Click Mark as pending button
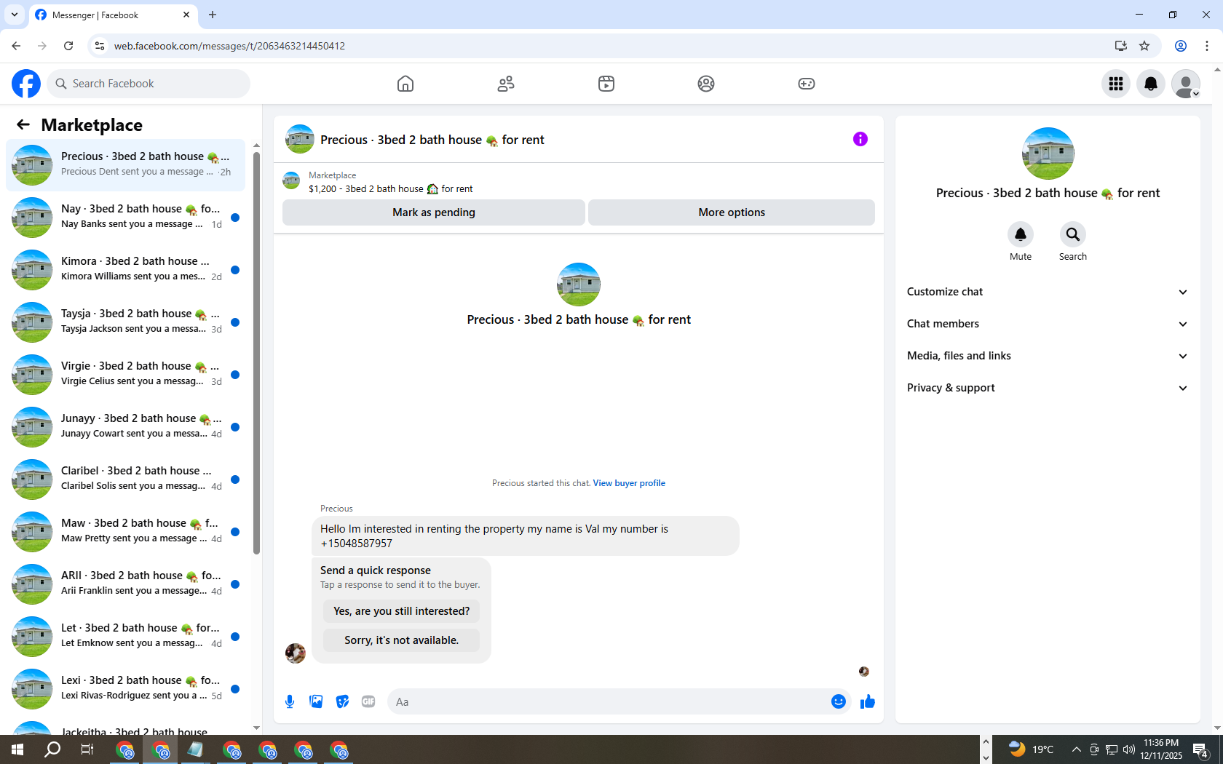The height and width of the screenshot is (764, 1223). click(x=434, y=212)
